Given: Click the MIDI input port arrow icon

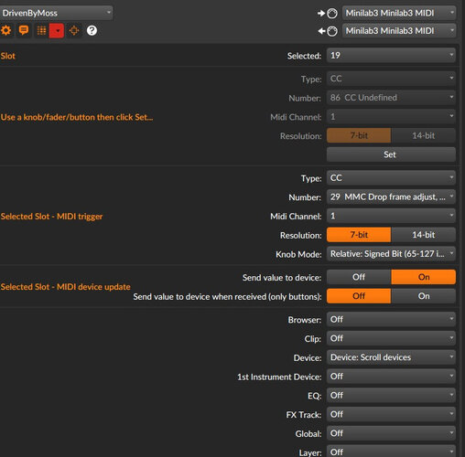Looking at the screenshot, I should [x=328, y=13].
